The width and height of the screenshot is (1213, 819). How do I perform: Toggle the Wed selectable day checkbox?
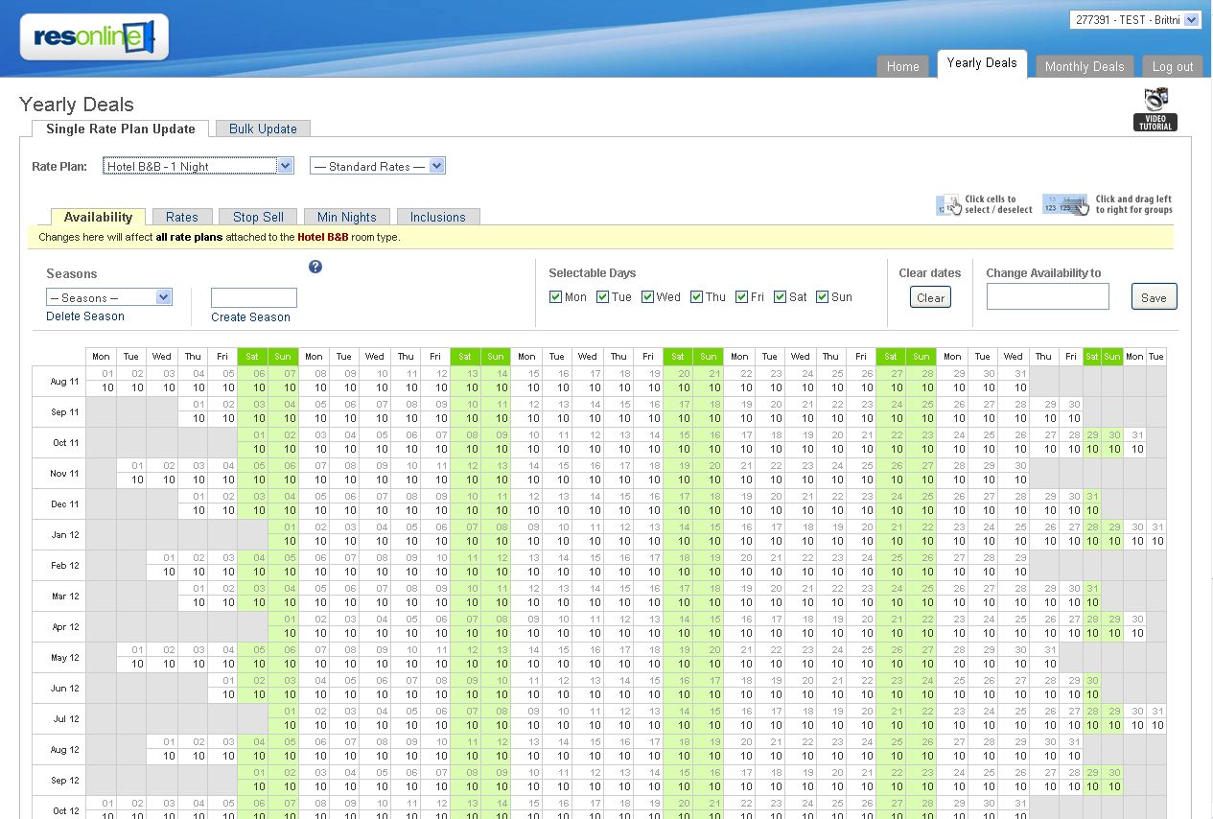click(648, 297)
